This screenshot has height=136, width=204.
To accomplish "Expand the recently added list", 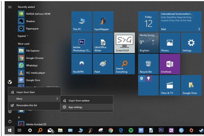I will [23, 36].
